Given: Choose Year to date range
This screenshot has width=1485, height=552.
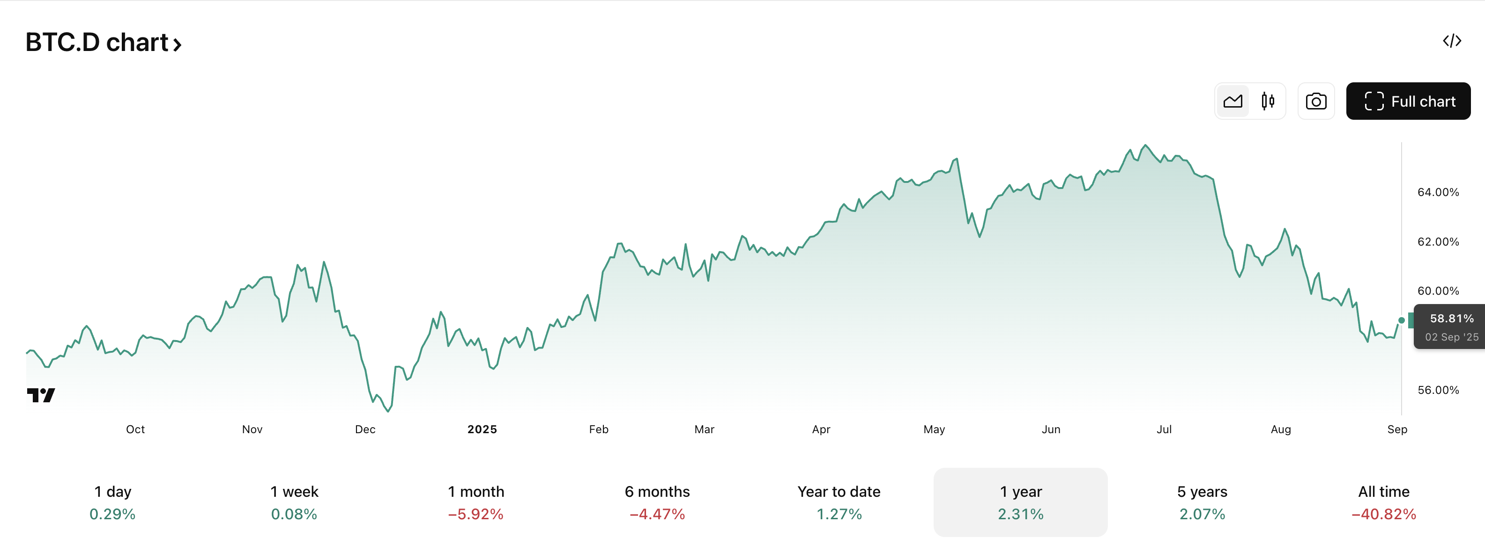Looking at the screenshot, I should (x=839, y=502).
